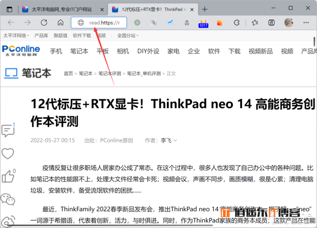This screenshot has width=317, height=228.
Task: Click the vertical page scrollbar thumb
Action: (x=314, y=42)
